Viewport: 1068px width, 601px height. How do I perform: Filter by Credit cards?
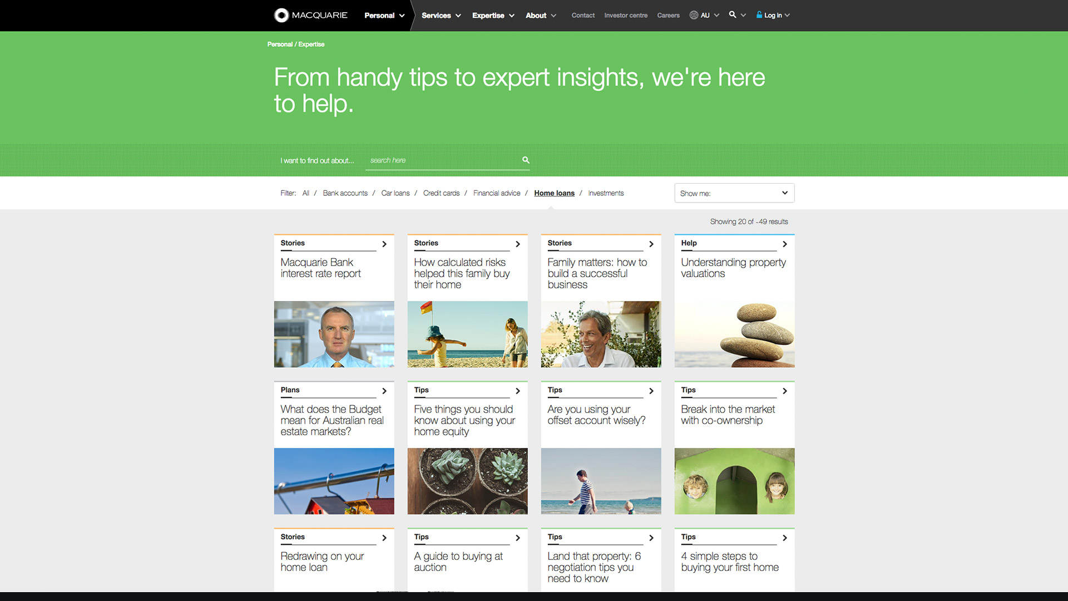pos(441,193)
